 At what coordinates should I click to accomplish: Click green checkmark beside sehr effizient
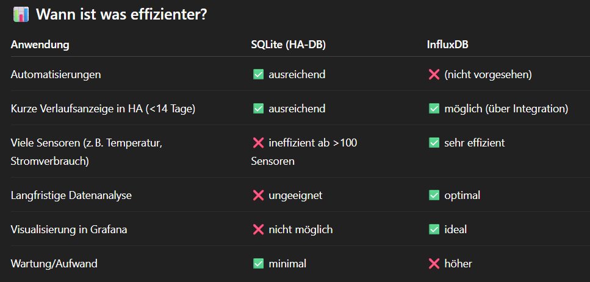[434, 143]
